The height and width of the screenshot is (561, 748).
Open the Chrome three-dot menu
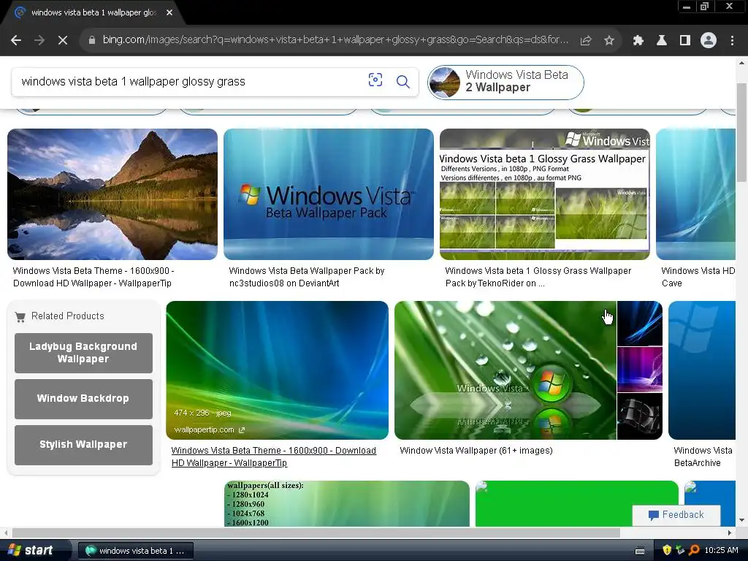pos(732,41)
